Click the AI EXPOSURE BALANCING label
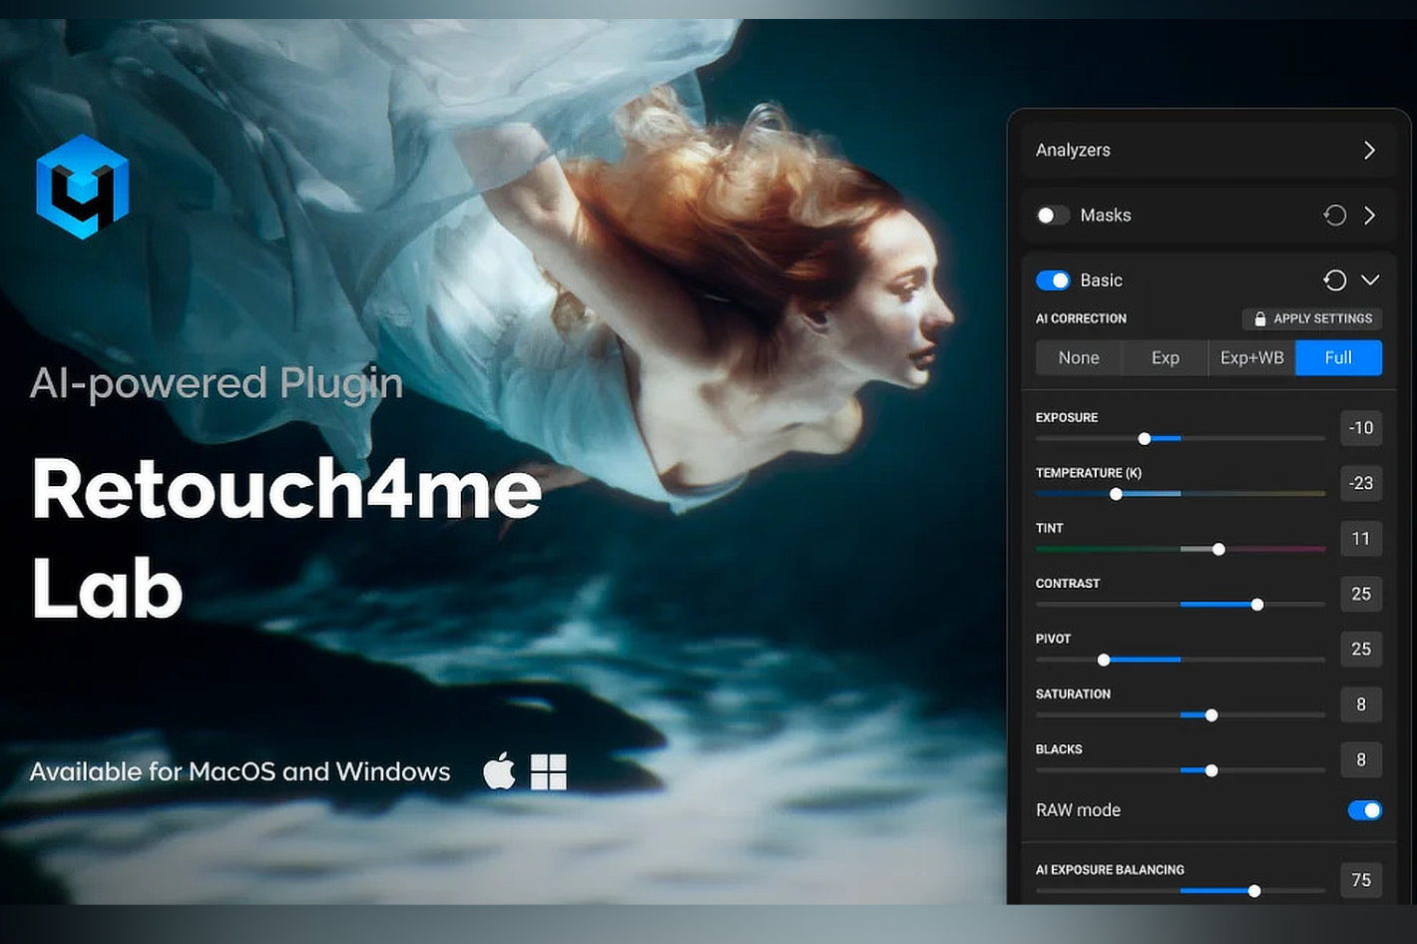Viewport: 1417px width, 944px height. pyautogui.click(x=1110, y=870)
